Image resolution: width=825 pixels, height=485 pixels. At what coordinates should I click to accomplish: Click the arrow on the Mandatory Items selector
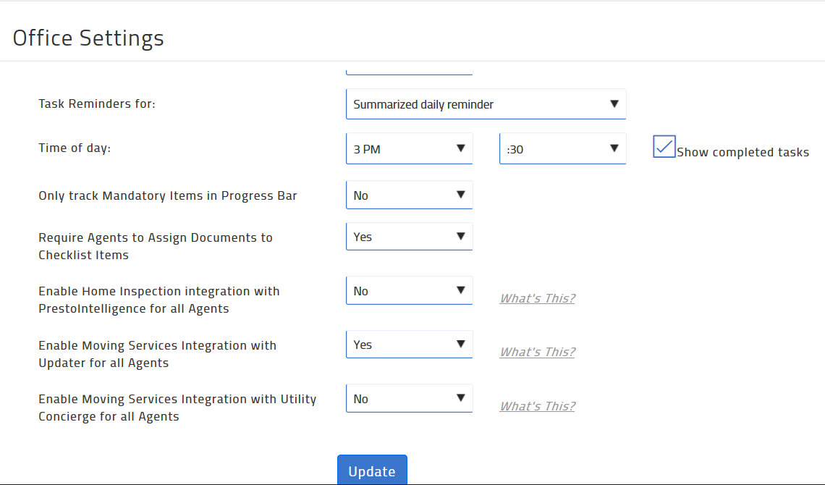tap(461, 194)
